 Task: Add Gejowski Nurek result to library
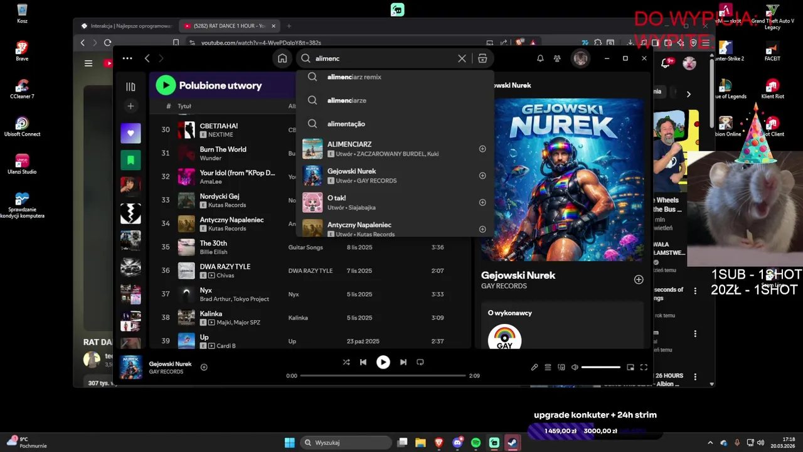[x=482, y=176]
